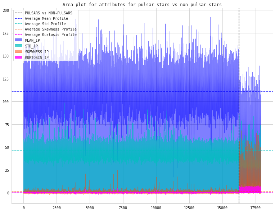Select the 'Average Skewness Profile' legend entry

[x=51, y=29]
